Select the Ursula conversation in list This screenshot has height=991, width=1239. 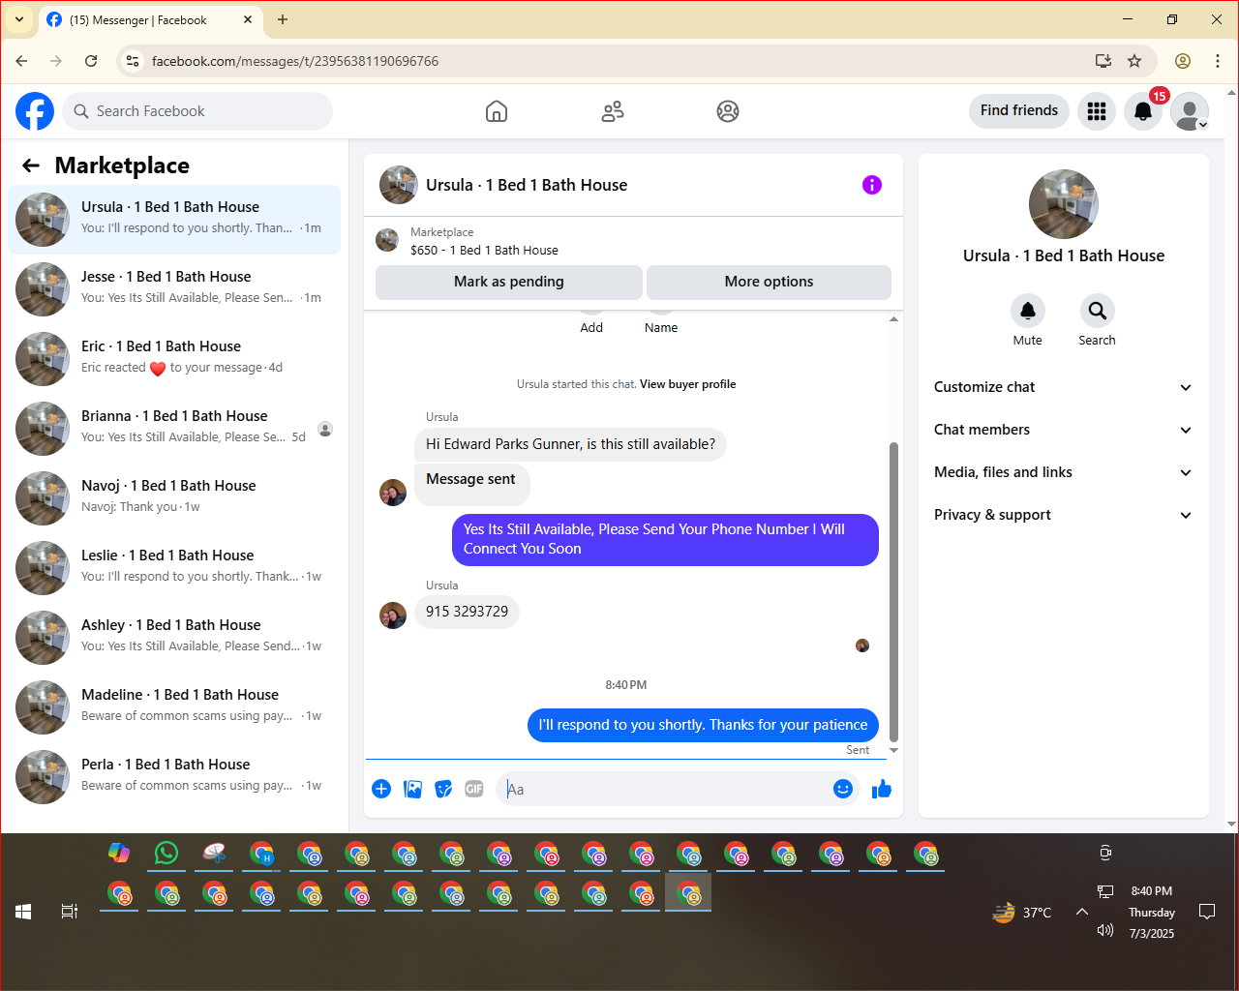click(174, 220)
